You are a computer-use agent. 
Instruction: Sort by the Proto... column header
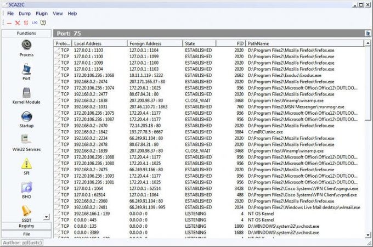63,43
